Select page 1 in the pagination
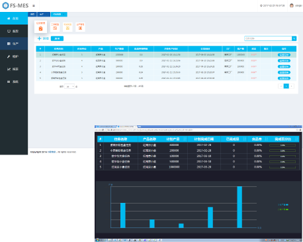The image size is (303, 242). pos(286,86)
